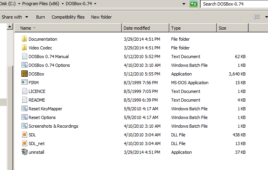Click the Burn toolbar button
The image size is (268, 170).
coord(40,17)
